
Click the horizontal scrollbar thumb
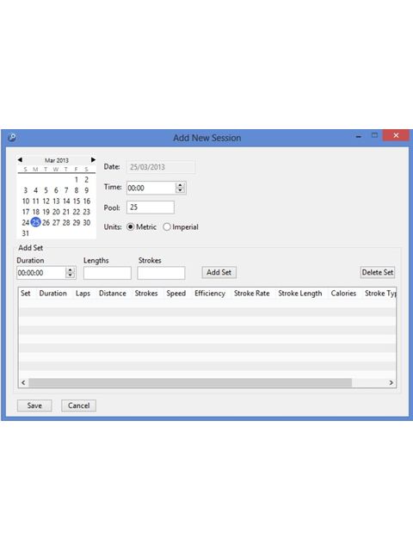(x=190, y=382)
